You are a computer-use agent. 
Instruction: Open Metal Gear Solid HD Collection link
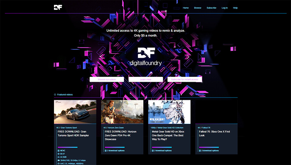(x=171, y=128)
